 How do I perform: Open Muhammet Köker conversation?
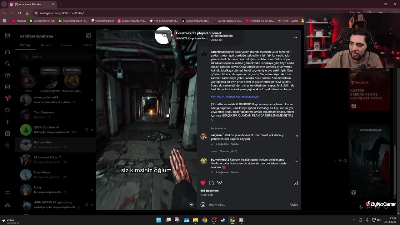[x=56, y=160]
